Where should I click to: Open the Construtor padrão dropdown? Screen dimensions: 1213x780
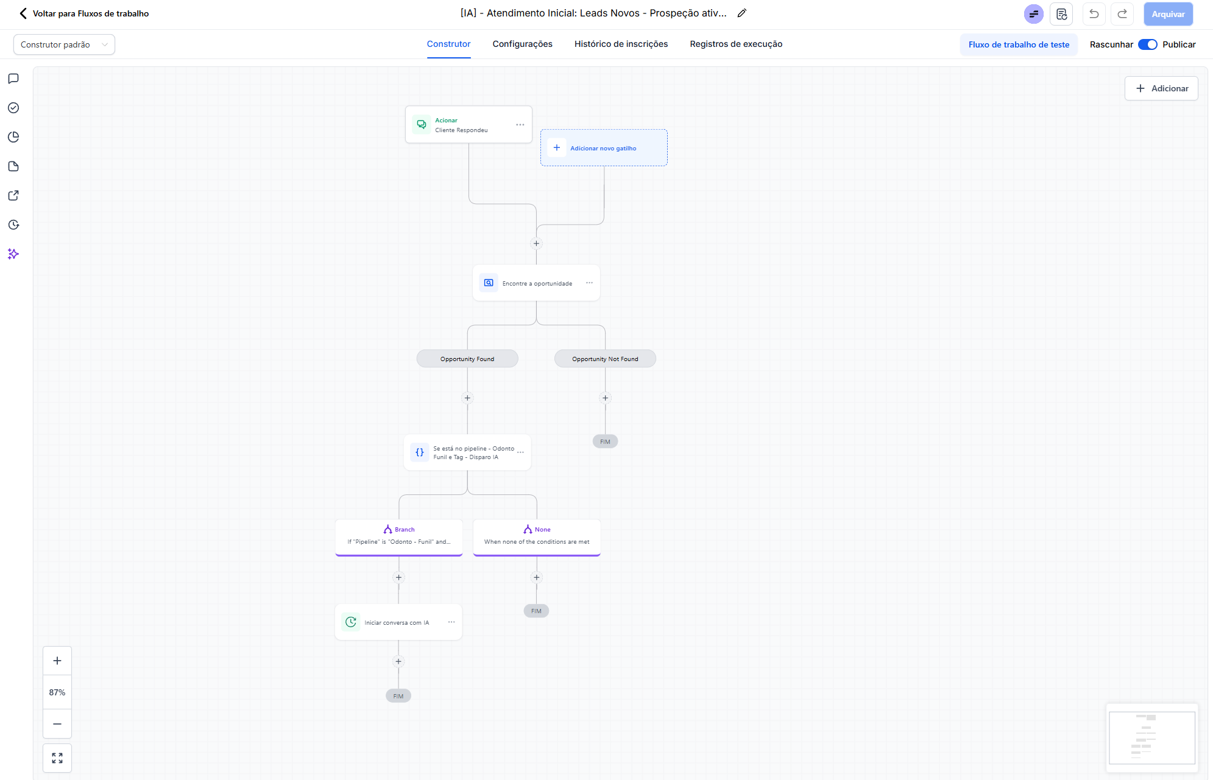click(x=63, y=44)
